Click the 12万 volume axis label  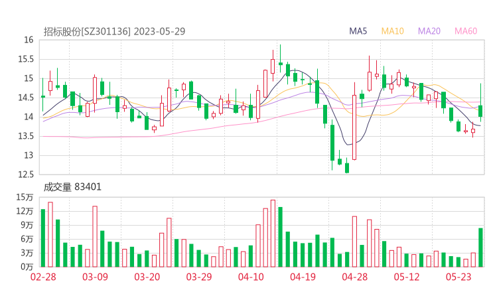pos(25,211)
